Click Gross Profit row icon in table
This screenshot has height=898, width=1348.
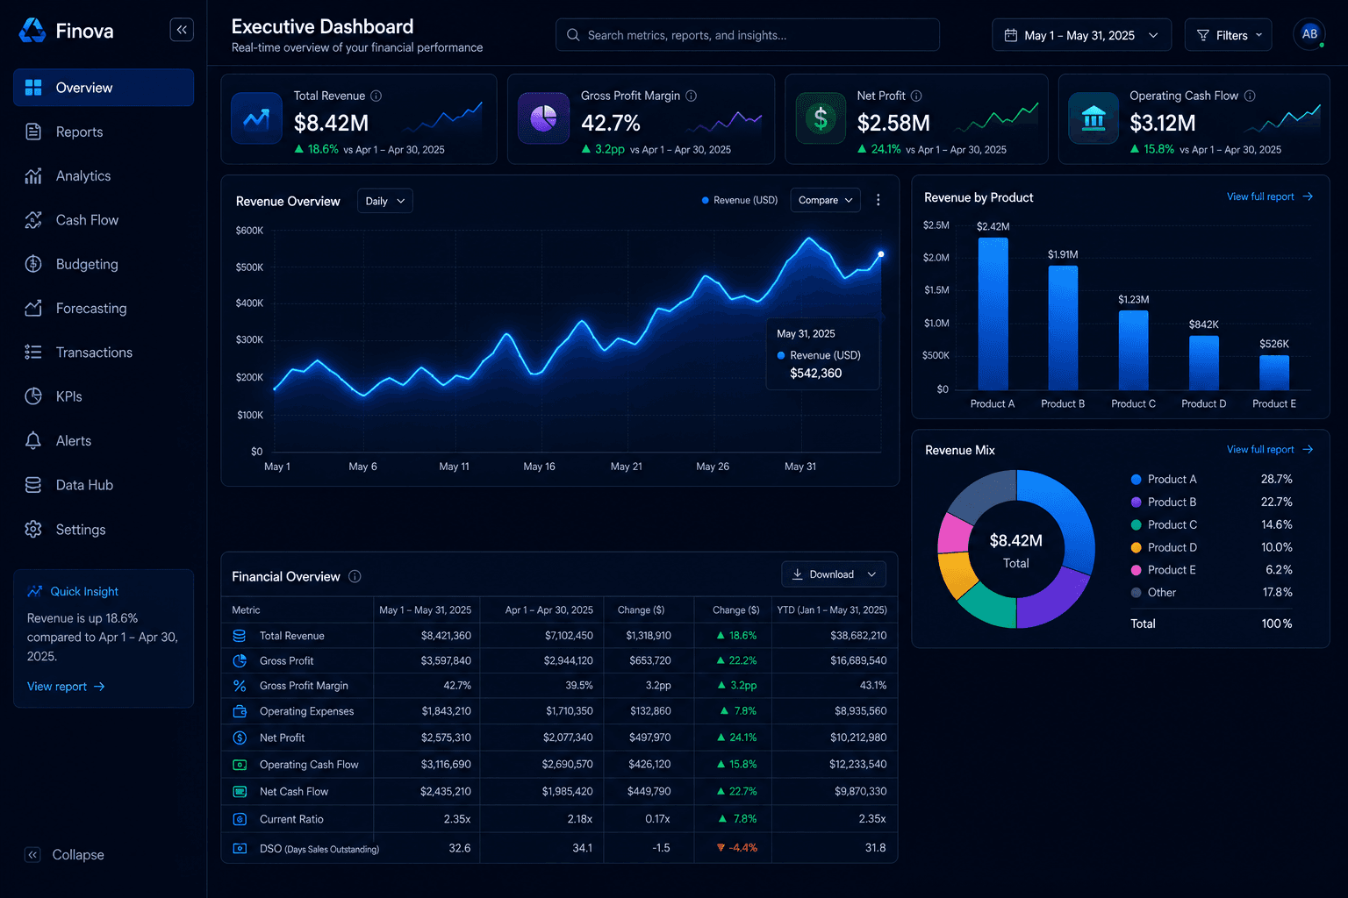click(x=240, y=660)
